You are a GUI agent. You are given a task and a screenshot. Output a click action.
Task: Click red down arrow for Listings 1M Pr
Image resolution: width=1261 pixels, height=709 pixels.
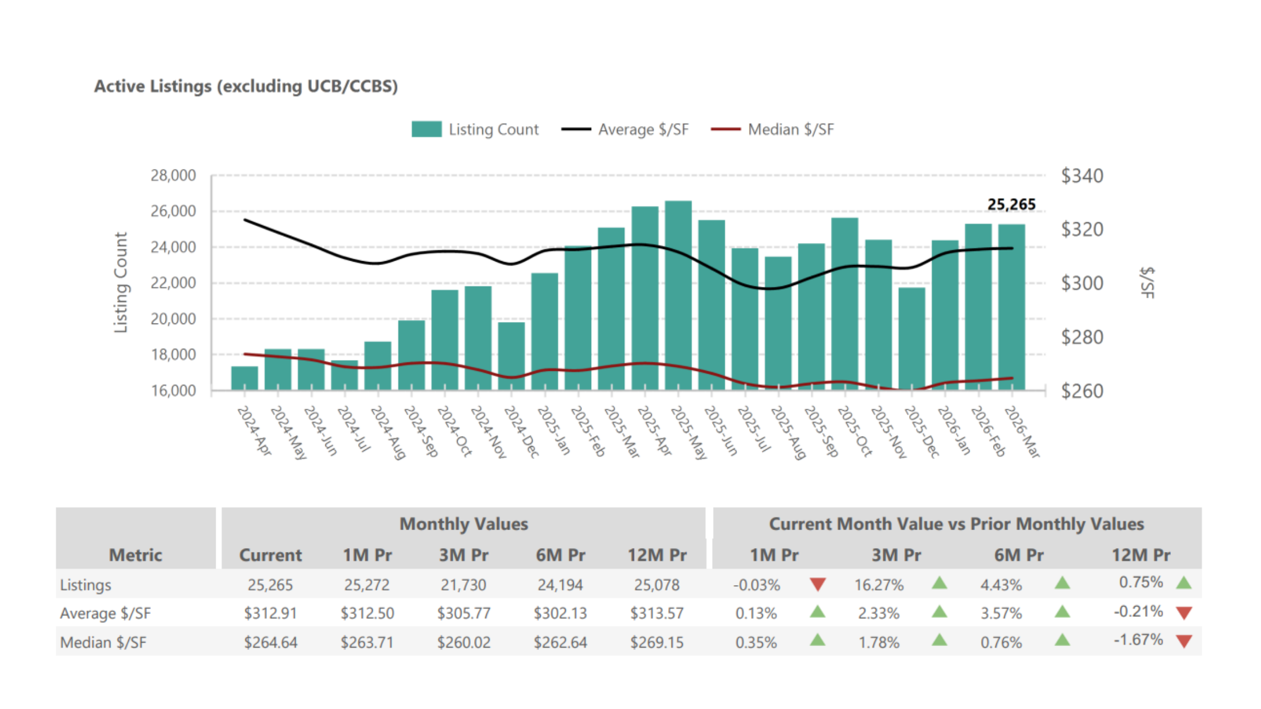[x=817, y=585]
